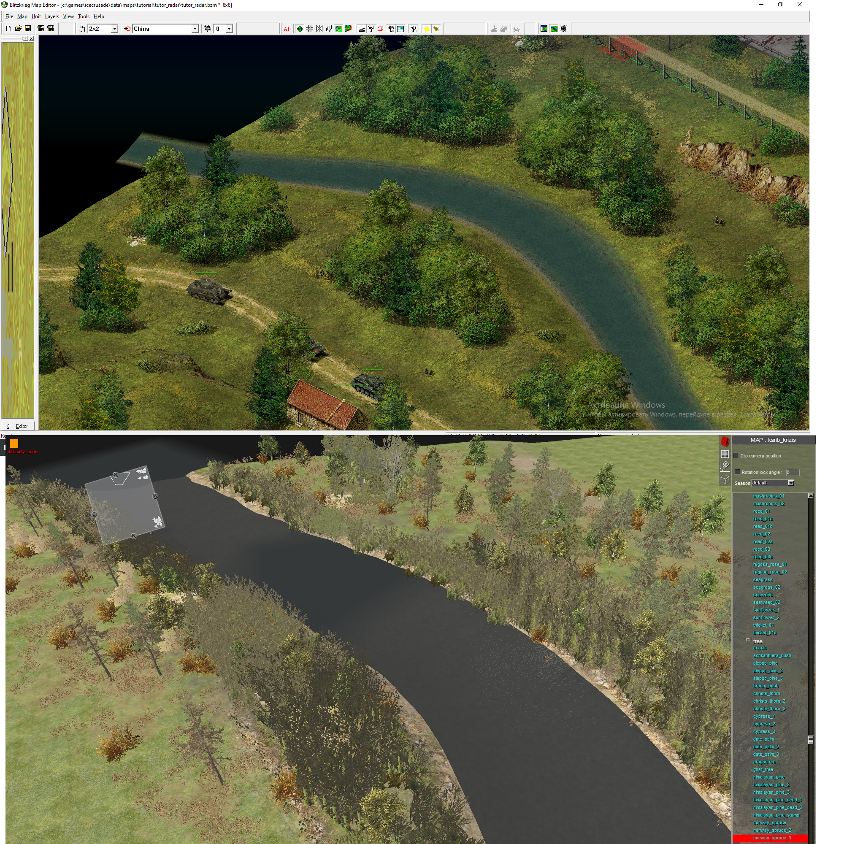Open the Tools menu

(x=84, y=16)
